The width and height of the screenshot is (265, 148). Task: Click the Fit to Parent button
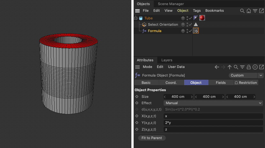(x=152, y=138)
